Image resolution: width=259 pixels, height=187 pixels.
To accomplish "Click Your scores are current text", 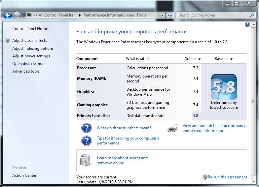I will (96, 177).
